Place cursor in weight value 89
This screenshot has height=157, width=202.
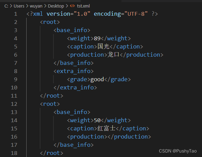coord(97,39)
